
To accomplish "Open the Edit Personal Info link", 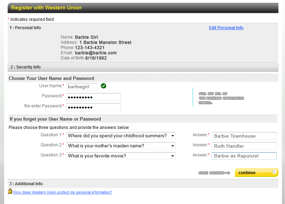I will 226,28.
